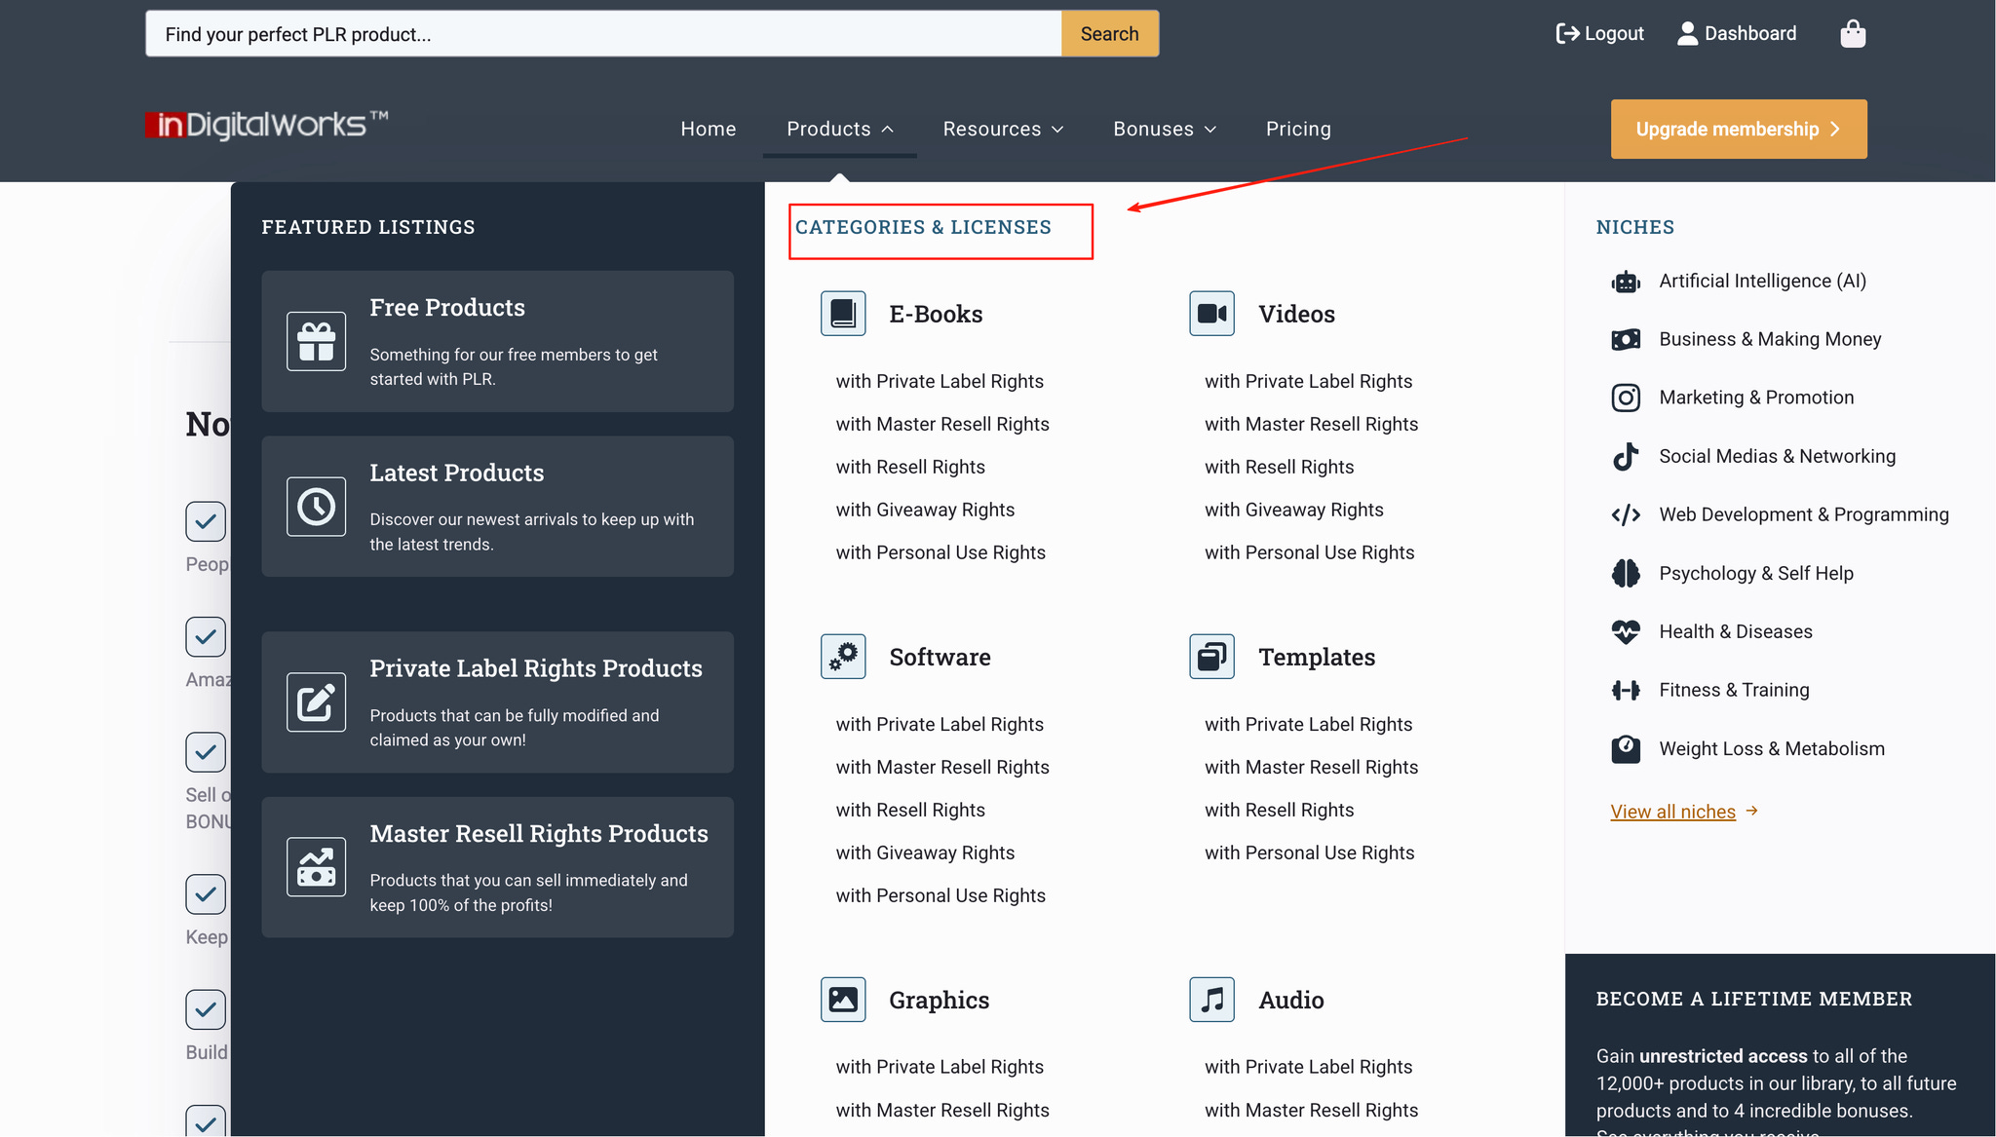This screenshot has height=1137, width=1996.
Task: Click the shopping bag cart icon
Action: [x=1852, y=35]
